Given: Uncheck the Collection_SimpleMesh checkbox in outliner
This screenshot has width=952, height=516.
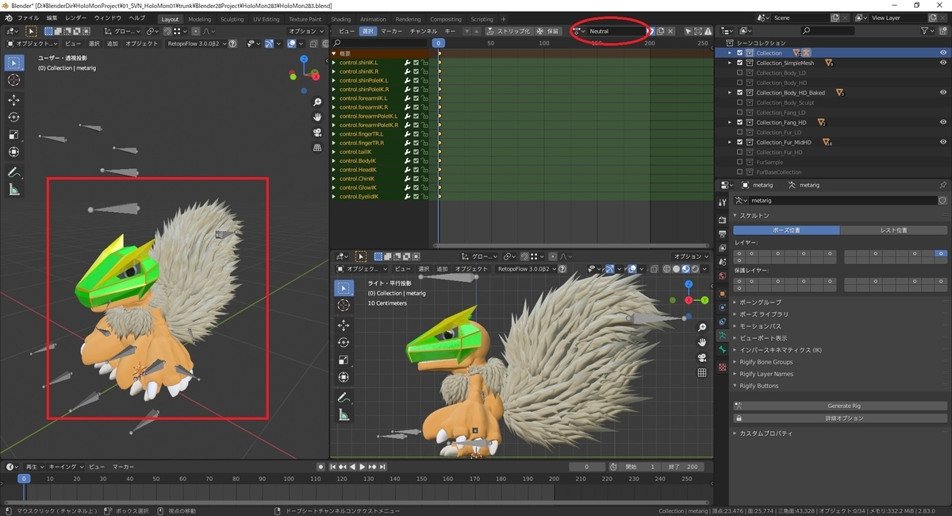Looking at the screenshot, I should click(x=740, y=63).
